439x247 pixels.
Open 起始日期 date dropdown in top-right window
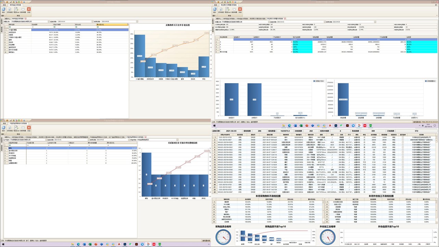point(325,22)
